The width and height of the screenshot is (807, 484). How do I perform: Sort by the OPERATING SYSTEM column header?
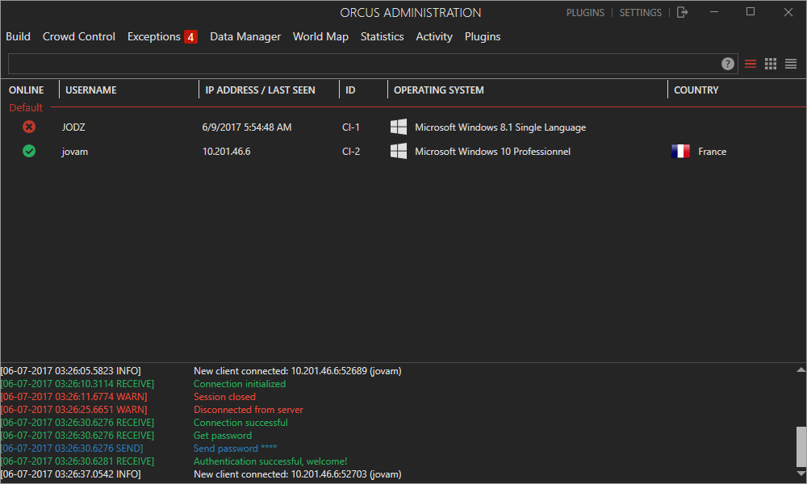(439, 90)
